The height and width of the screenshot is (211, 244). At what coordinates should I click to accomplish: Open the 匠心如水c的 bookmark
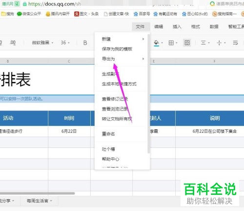195,14
